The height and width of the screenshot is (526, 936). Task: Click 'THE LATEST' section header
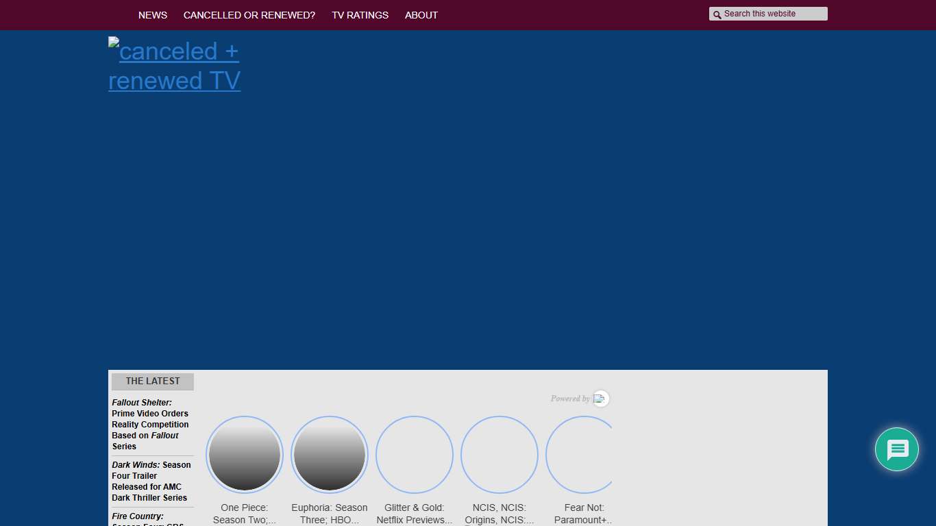coord(153,381)
